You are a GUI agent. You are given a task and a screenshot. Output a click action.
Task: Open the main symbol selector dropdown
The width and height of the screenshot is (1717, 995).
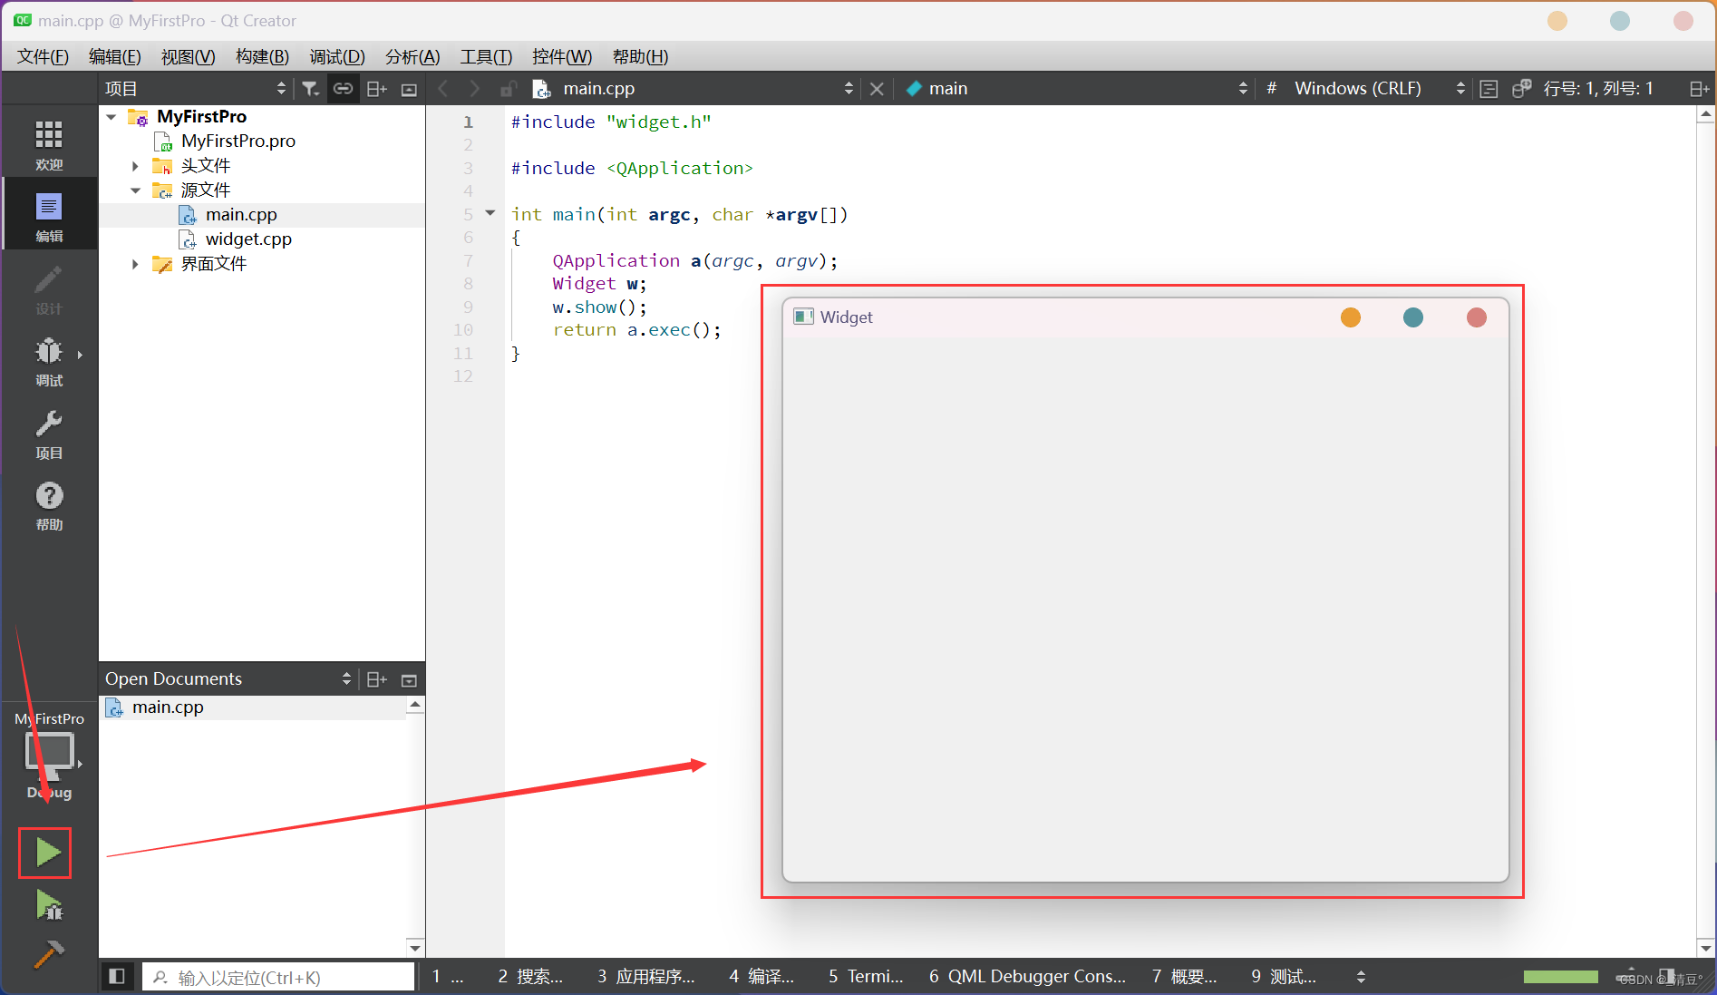1243,89
